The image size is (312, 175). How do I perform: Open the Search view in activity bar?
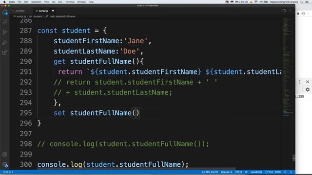5,22
